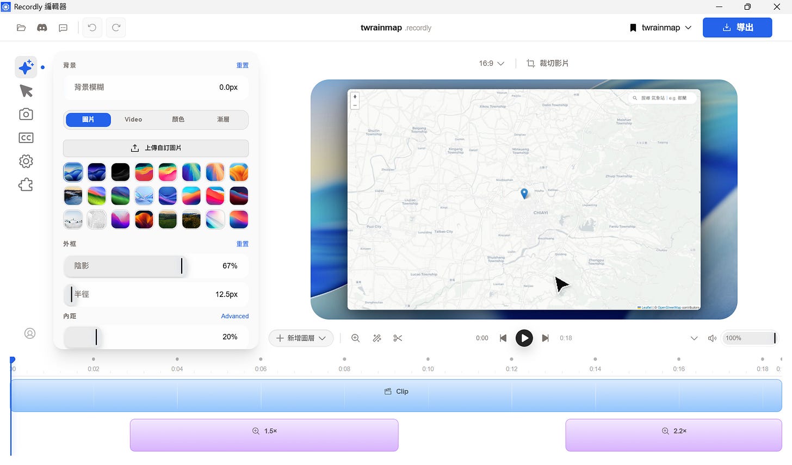Click the map zoom-in plus button

(355, 97)
